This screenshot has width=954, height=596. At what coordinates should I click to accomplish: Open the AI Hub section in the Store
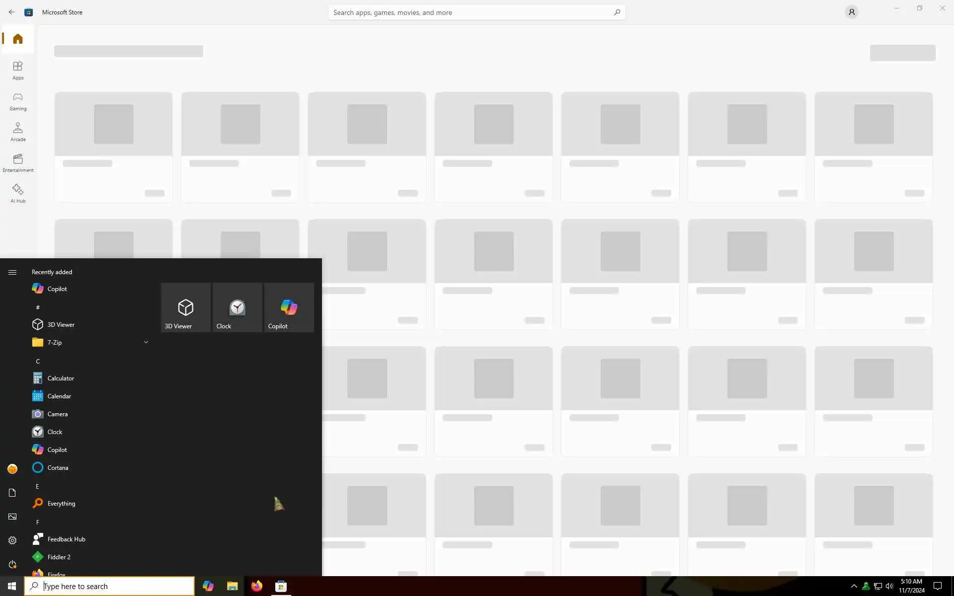(x=18, y=194)
